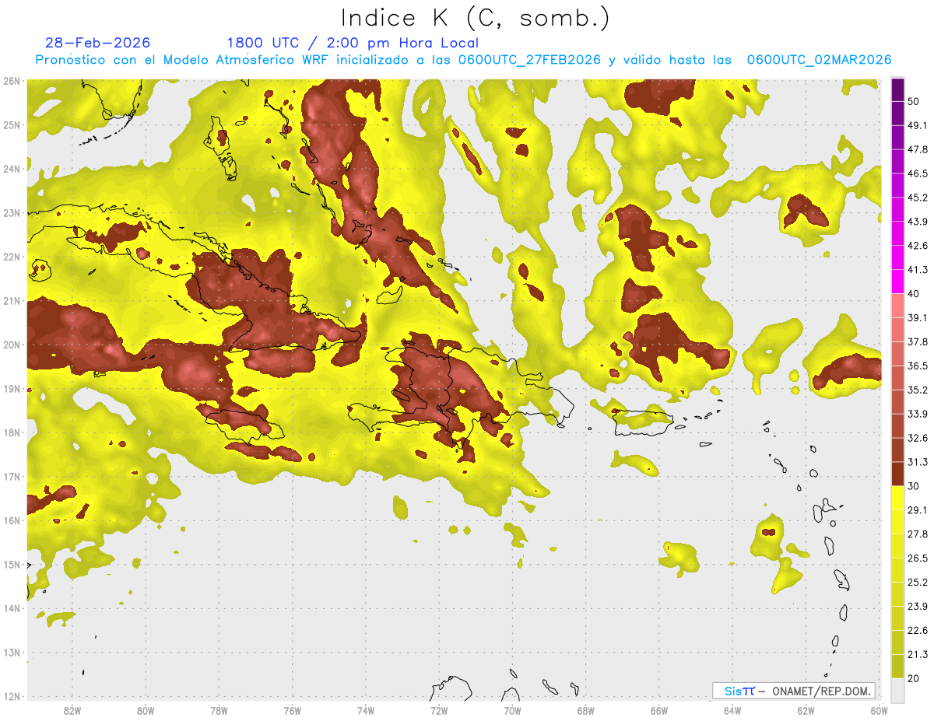Screen dimensions: 934x721
Task: Click the '64W' longitude label
Action: point(732,711)
